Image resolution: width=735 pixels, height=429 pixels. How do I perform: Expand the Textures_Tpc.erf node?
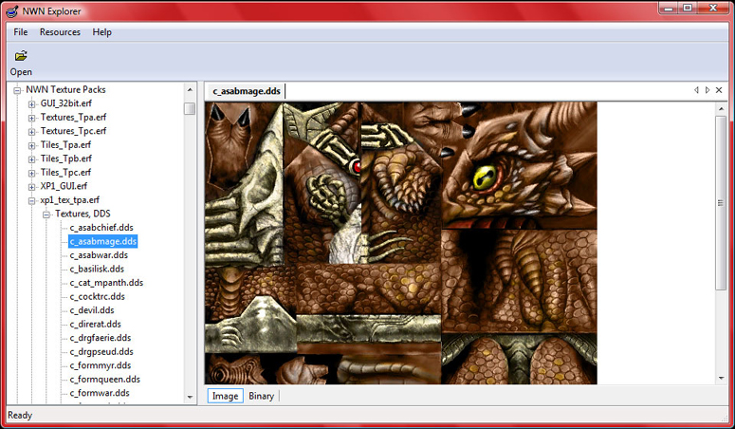[32, 131]
